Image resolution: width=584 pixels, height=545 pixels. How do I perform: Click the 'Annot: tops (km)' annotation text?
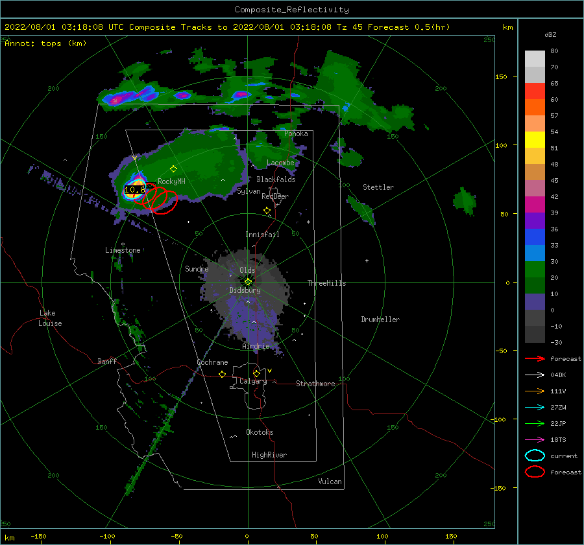tap(45, 43)
